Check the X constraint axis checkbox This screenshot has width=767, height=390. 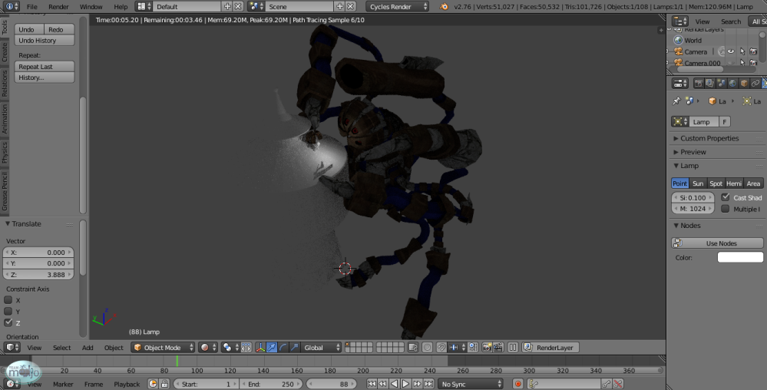click(8, 300)
